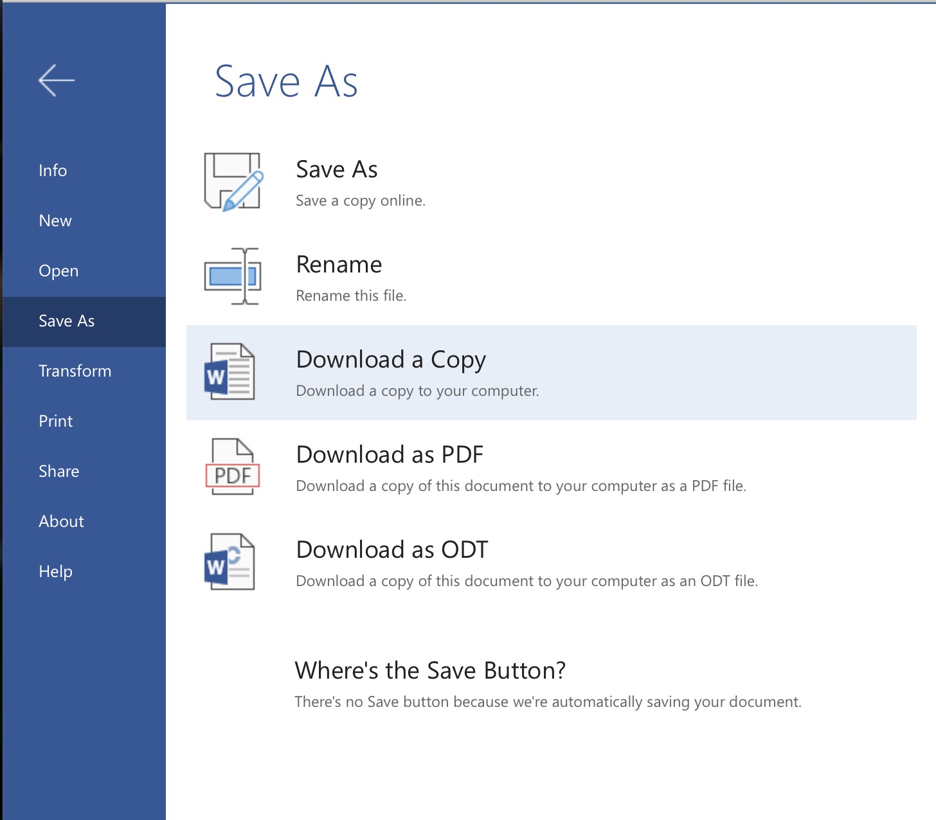Go to the Print section
The height and width of the screenshot is (820, 936).
click(x=84, y=421)
